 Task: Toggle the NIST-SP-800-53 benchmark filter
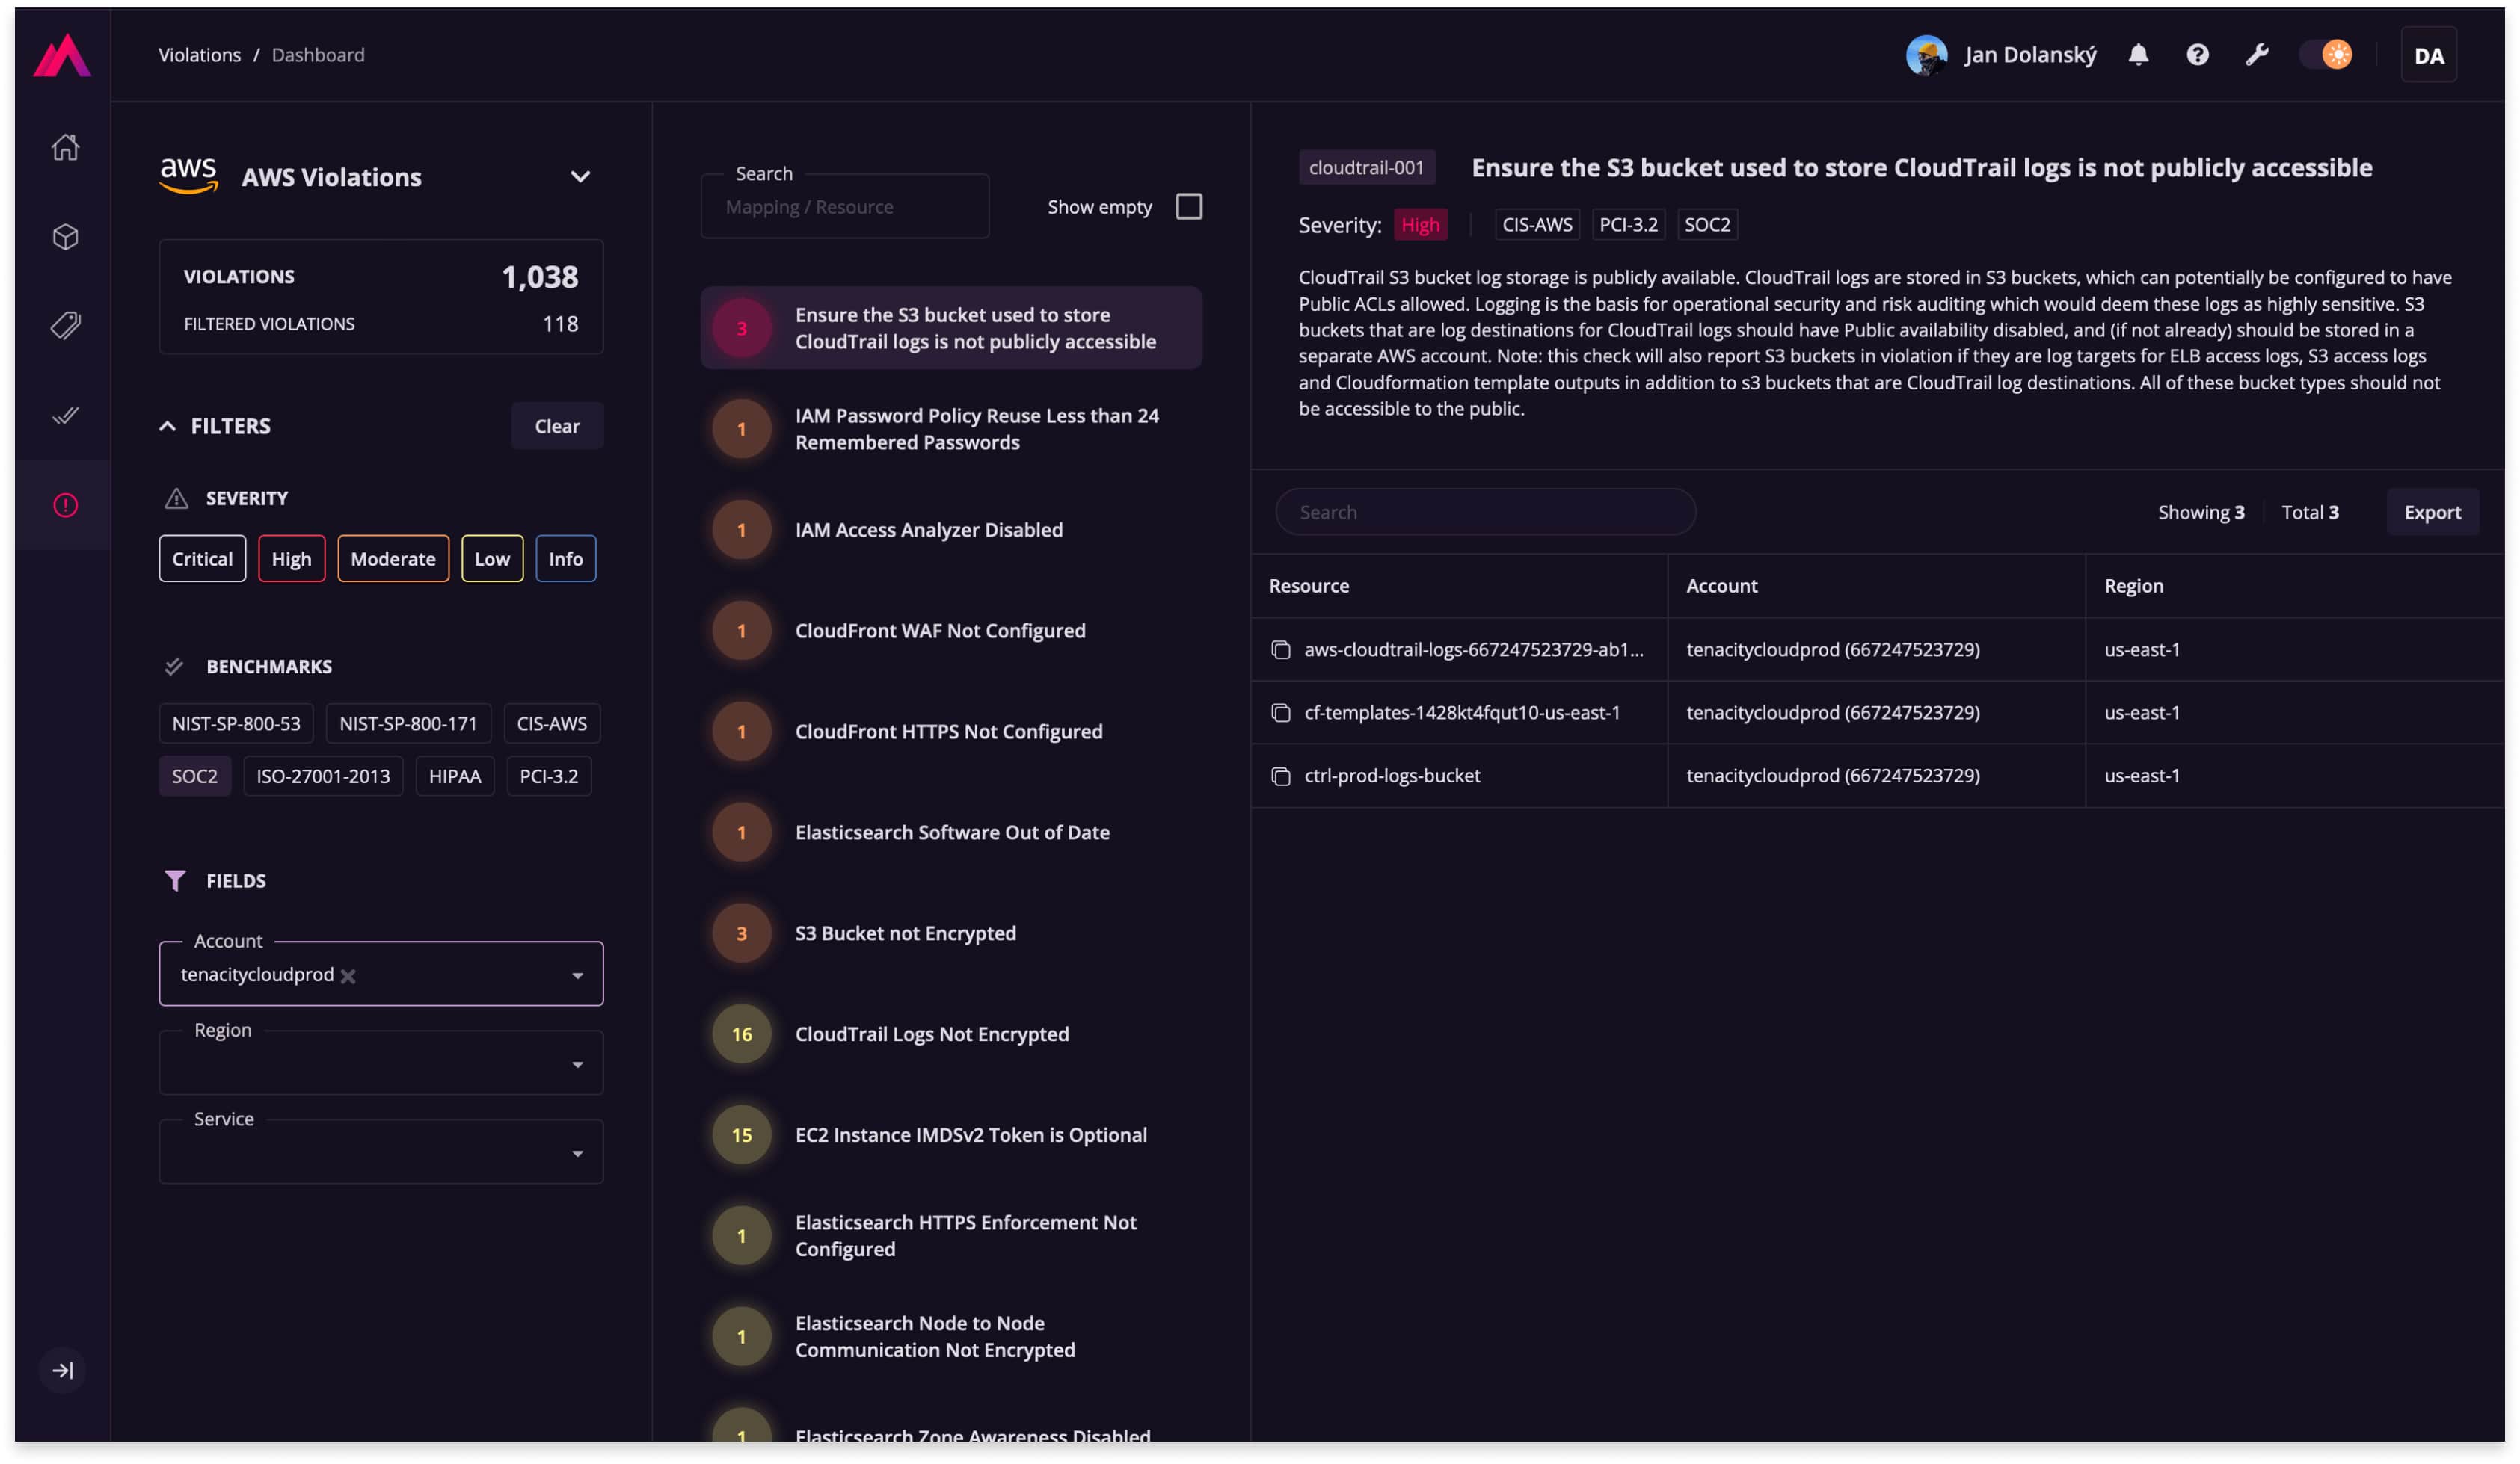coord(236,723)
